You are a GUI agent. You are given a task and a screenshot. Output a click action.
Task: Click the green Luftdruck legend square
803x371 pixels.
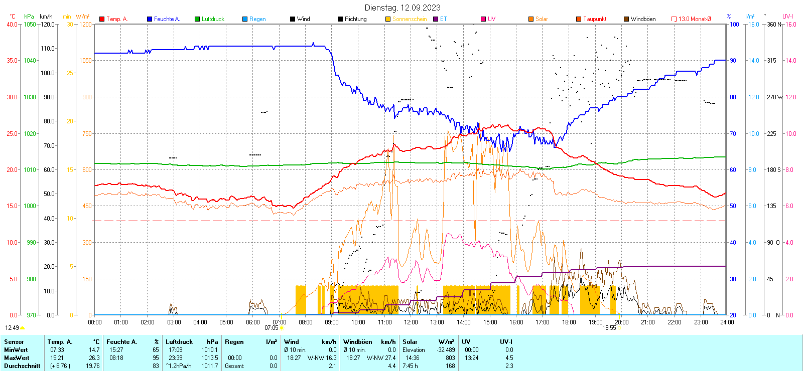pyautogui.click(x=197, y=19)
